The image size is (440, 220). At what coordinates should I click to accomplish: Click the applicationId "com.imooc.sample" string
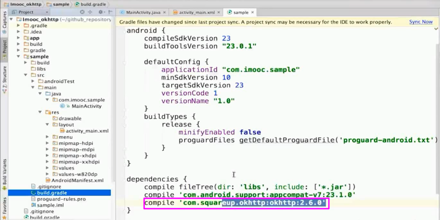click(261, 70)
